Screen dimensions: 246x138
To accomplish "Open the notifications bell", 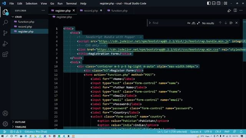I will coord(241,131).
